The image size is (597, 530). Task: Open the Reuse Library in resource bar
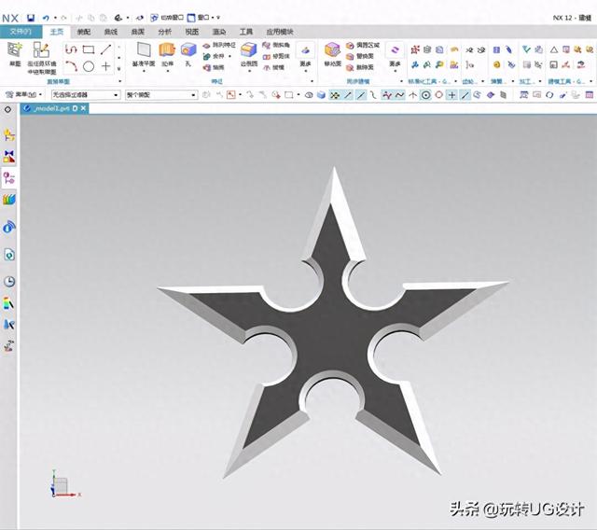(8, 200)
